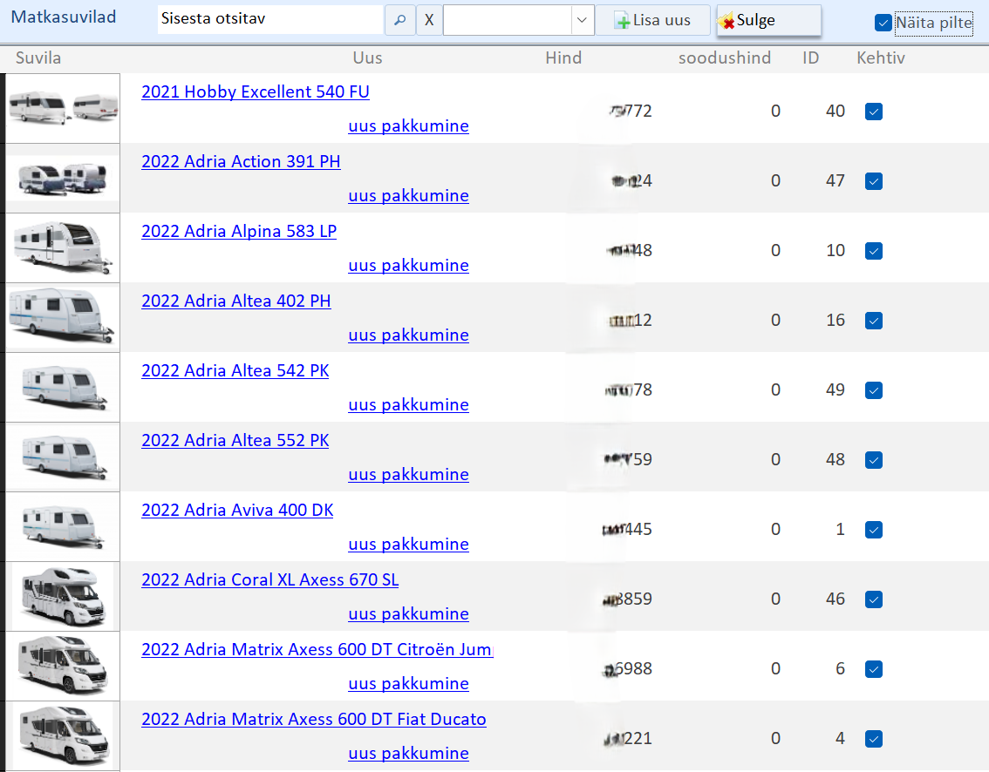
Task: Click ID value 10 in Adria Alpina row
Action: pos(836,251)
